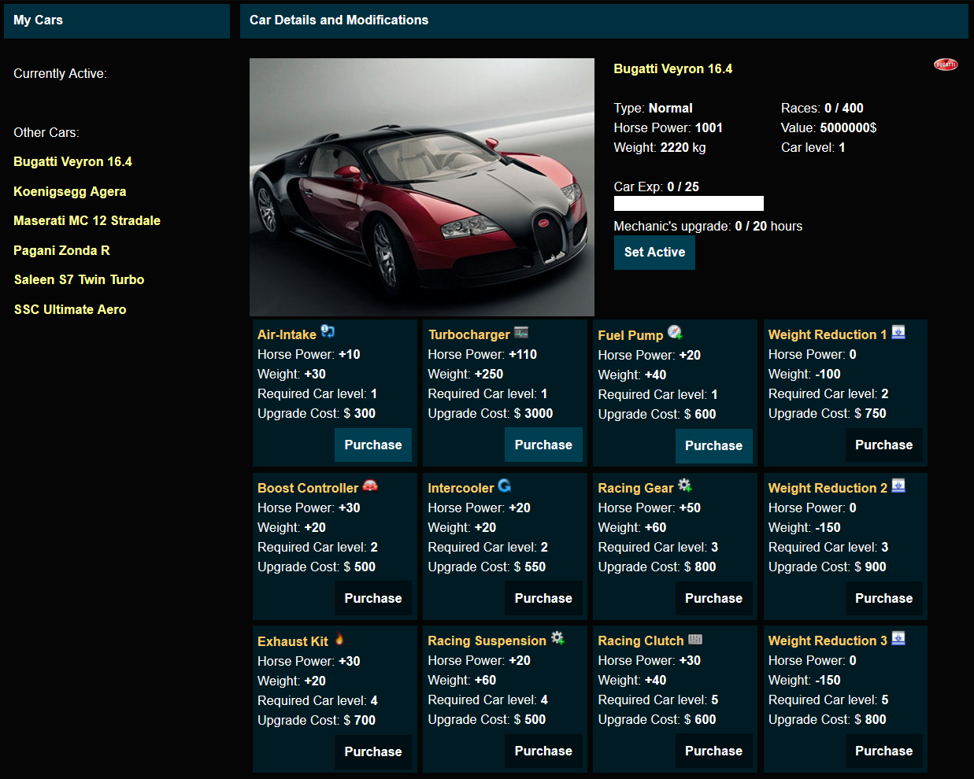Click the Weight Reduction 1 icon
This screenshot has height=779, width=974.
(x=898, y=333)
